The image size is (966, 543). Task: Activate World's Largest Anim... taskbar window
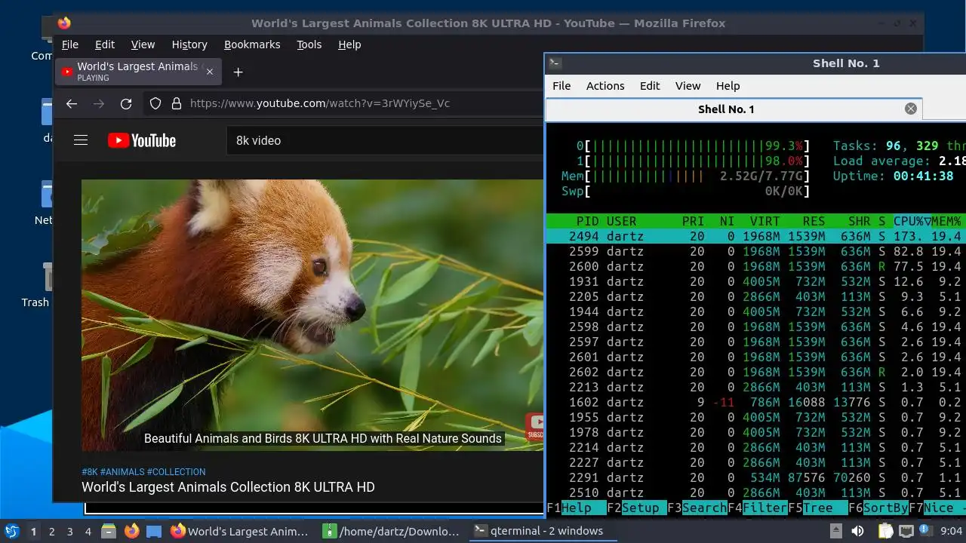tap(240, 531)
